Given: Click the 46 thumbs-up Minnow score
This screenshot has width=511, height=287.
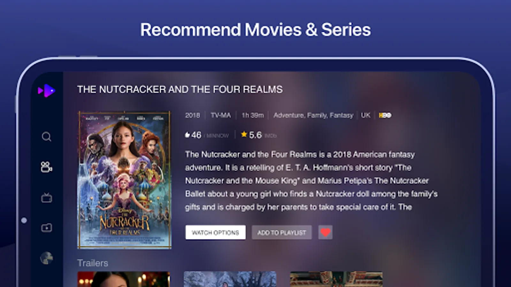Looking at the screenshot, I should tap(207, 135).
